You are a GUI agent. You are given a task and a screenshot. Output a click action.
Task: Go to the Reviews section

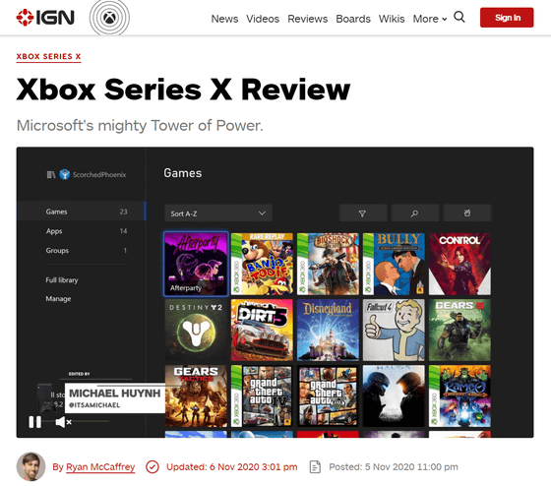pyautogui.click(x=307, y=19)
